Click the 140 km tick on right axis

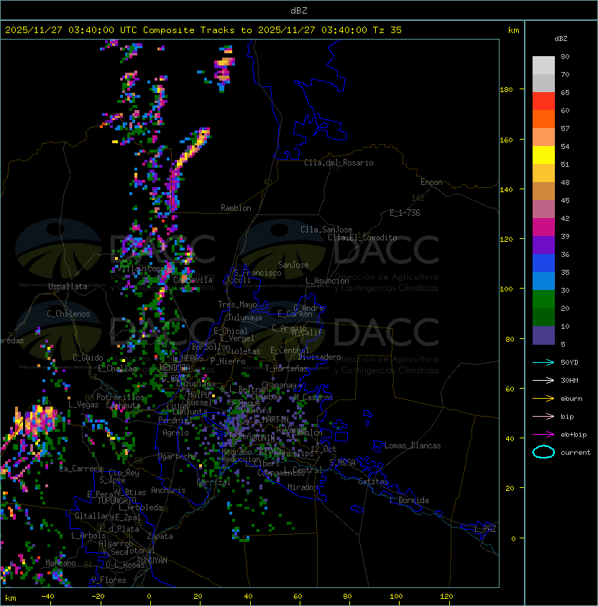[506, 190]
